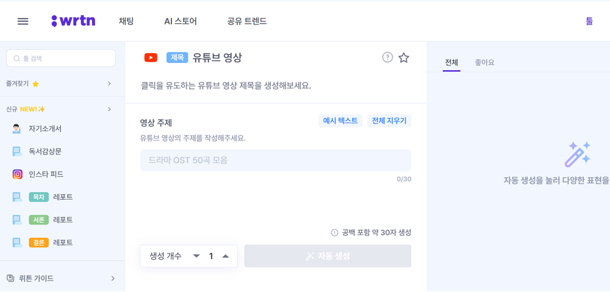Switch to the 좋아요 tab

[484, 62]
